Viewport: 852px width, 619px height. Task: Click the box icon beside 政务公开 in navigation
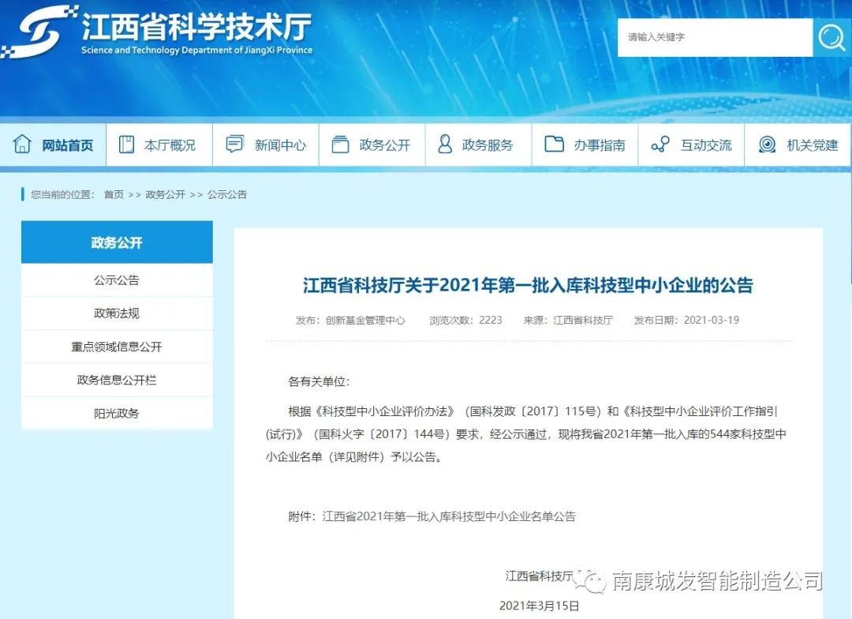point(340,144)
